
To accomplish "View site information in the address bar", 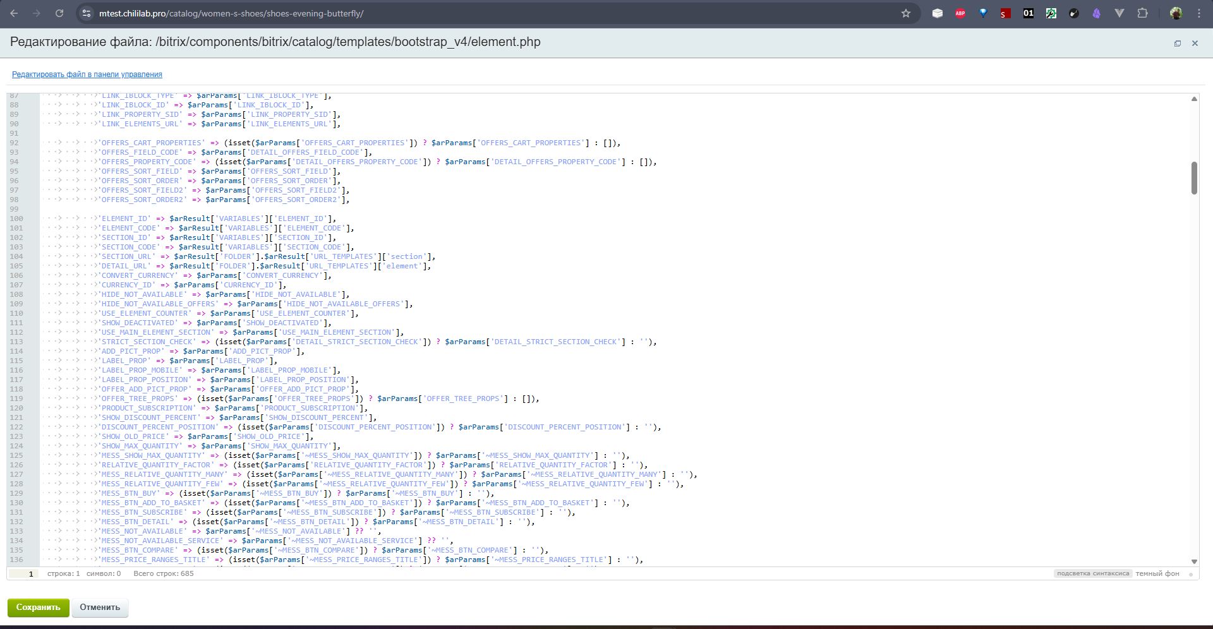I will pyautogui.click(x=87, y=13).
